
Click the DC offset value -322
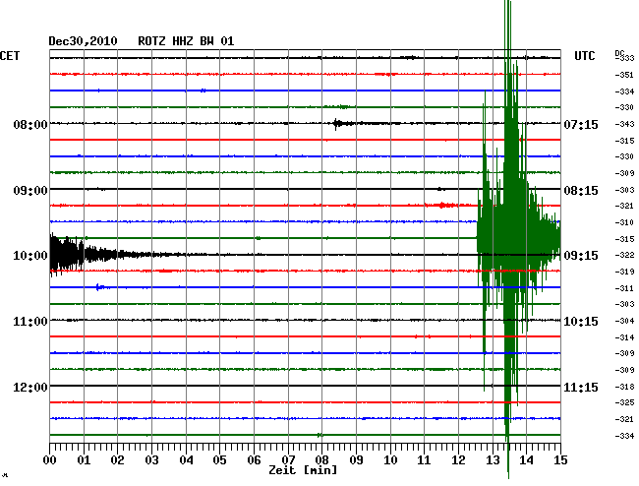[x=624, y=255]
